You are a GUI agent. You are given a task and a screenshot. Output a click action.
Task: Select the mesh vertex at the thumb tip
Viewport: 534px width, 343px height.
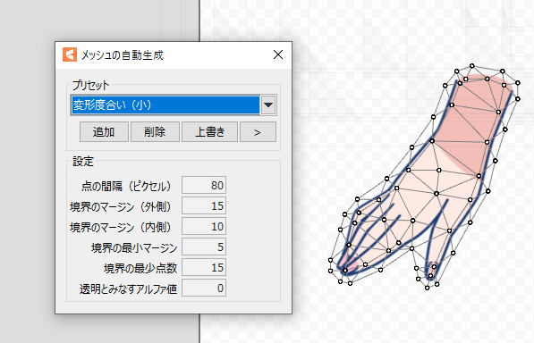(430, 275)
